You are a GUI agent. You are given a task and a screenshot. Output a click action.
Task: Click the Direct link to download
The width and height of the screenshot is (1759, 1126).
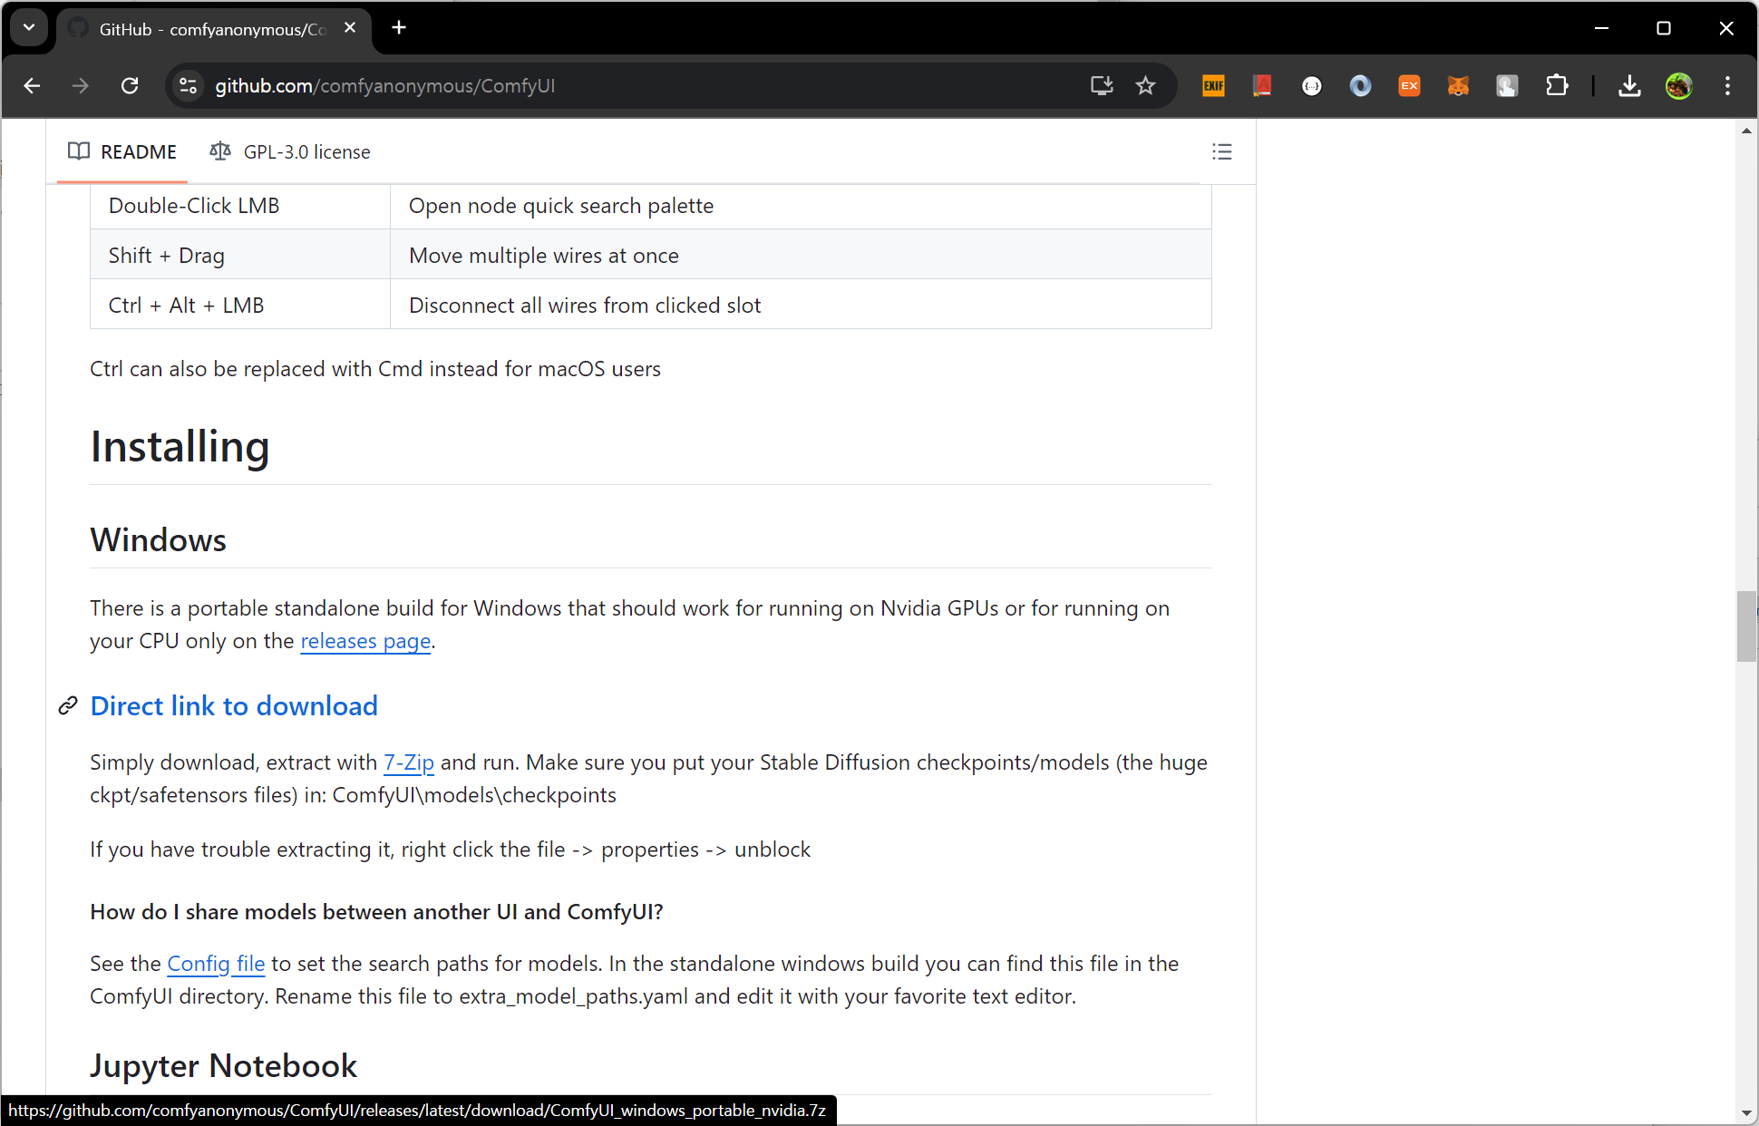(x=234, y=705)
